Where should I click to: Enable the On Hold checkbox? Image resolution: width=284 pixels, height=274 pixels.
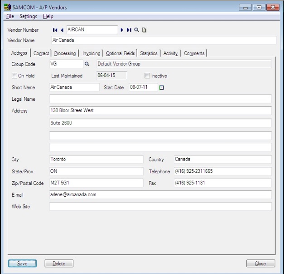[x=15, y=76]
